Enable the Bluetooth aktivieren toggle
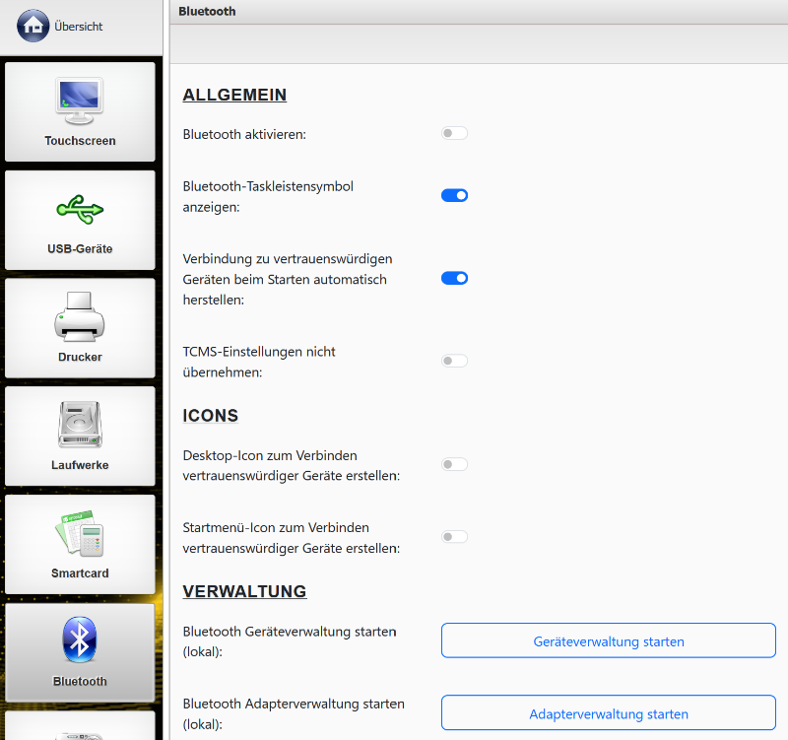Screen dimensions: 788x740 (x=454, y=133)
